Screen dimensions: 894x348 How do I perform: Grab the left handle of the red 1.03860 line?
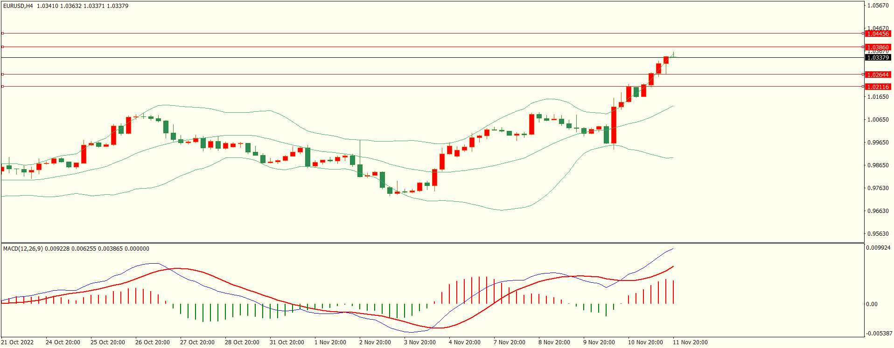[2, 47]
